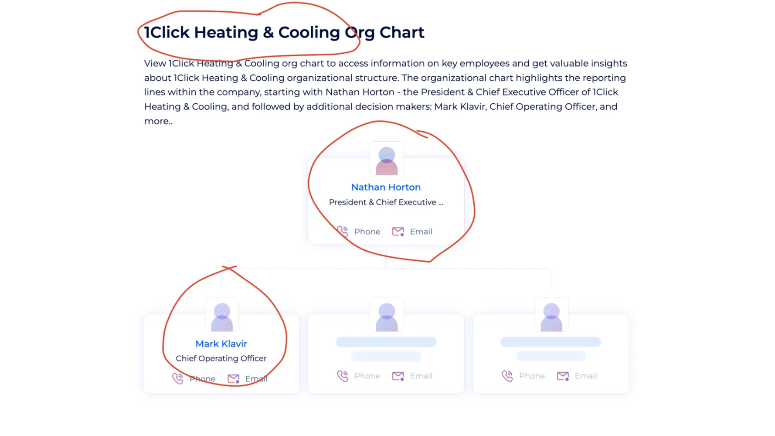Click Nathan Horton's avatar image
Image resolution: width=775 pixels, height=436 pixels.
click(x=387, y=159)
